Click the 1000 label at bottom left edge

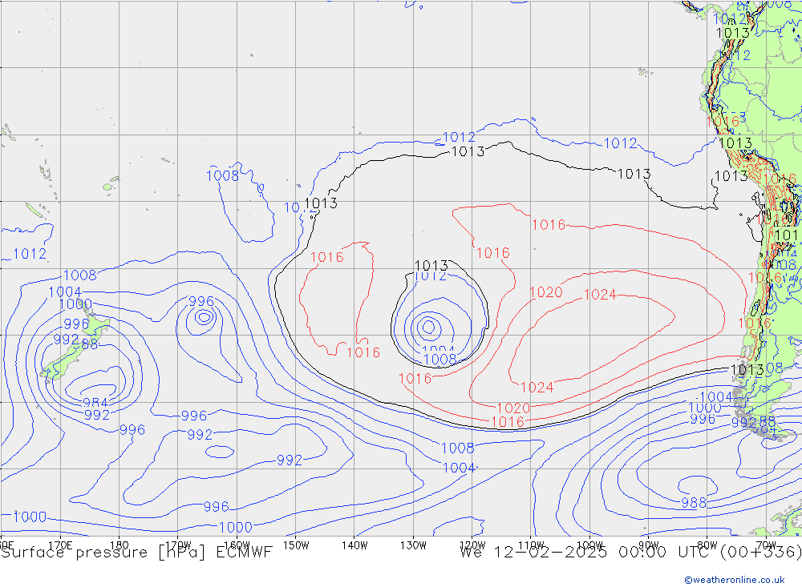(30, 517)
